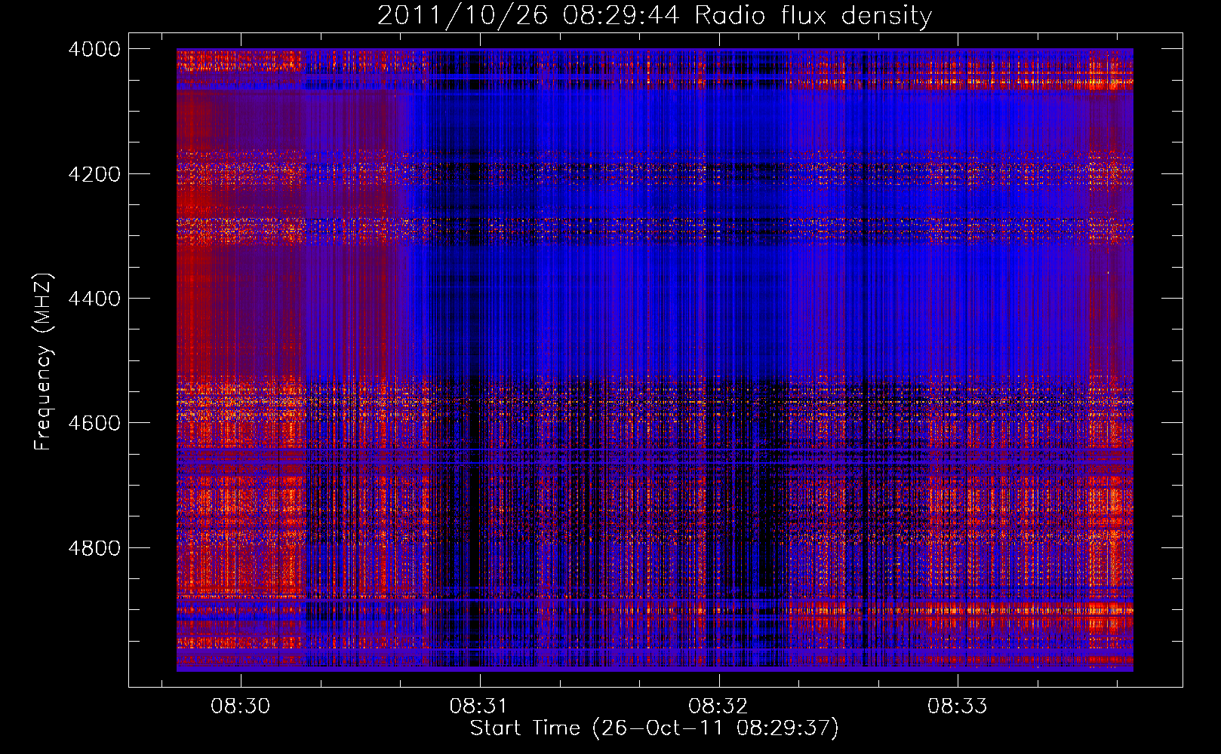Click the plot title '2011/10/26 08:29:44 Radio flux density'
This screenshot has width=1221, height=754.
[654, 15]
